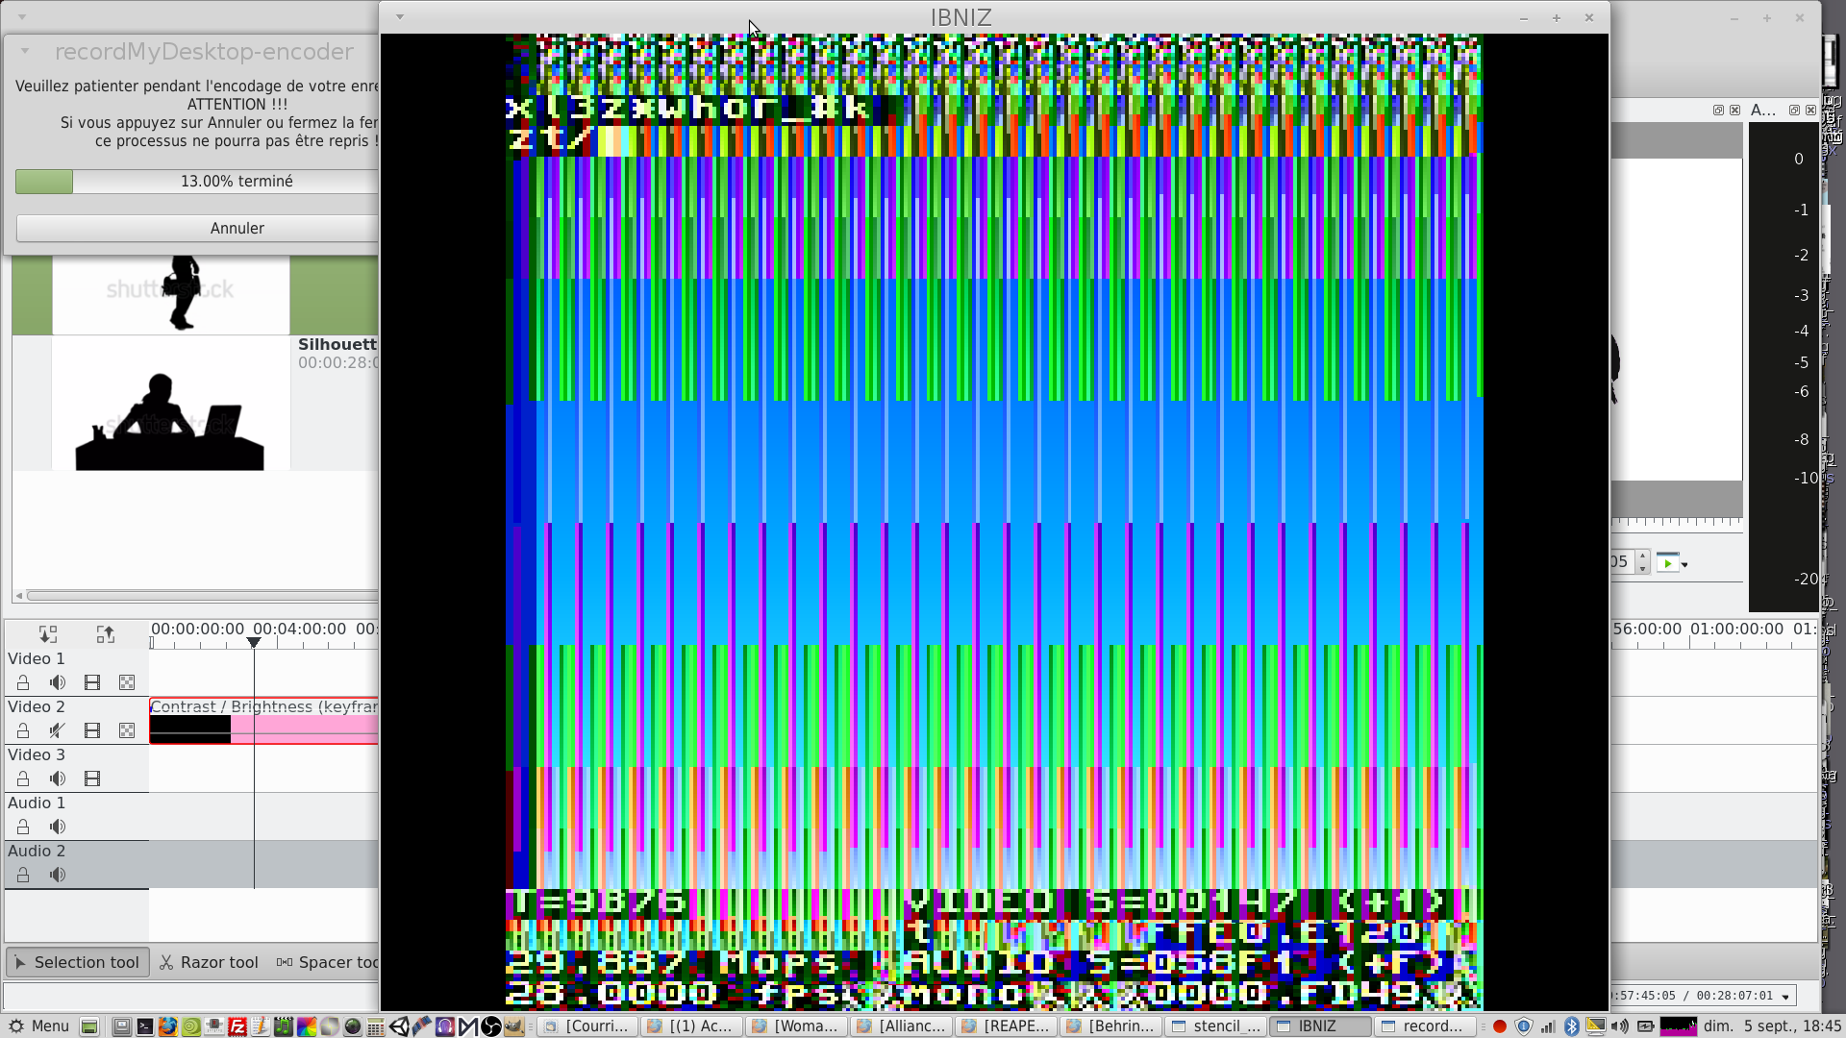The width and height of the screenshot is (1846, 1038).
Task: Lock the Audio 2 track
Action: click(x=23, y=875)
